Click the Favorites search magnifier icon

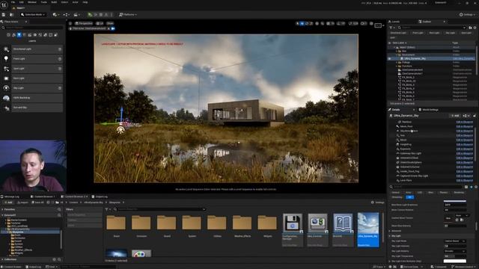59,209
